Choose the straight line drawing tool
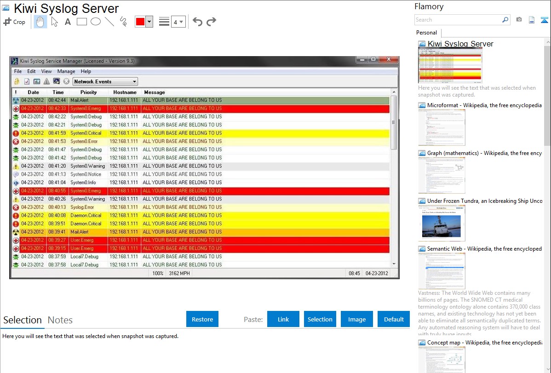Screen dimensions: 551x373 pos(109,22)
